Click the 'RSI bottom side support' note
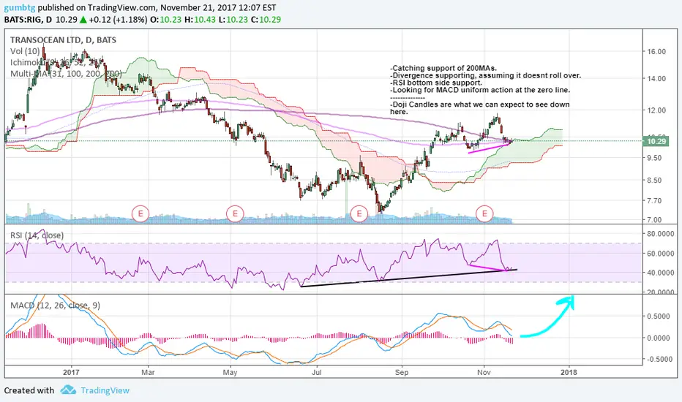The height and width of the screenshot is (402, 682). pyautogui.click(x=436, y=83)
